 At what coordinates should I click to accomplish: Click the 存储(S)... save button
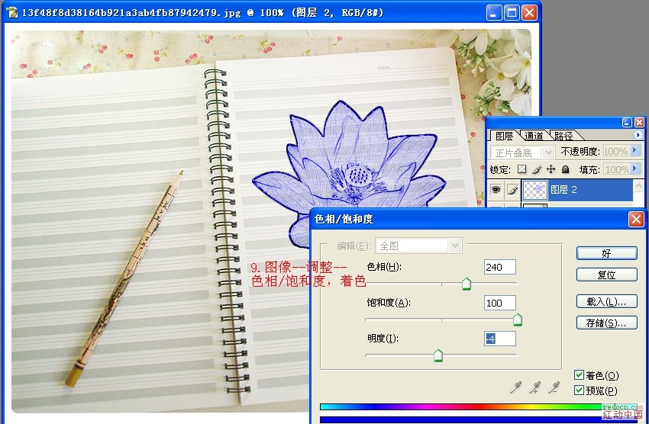606,323
